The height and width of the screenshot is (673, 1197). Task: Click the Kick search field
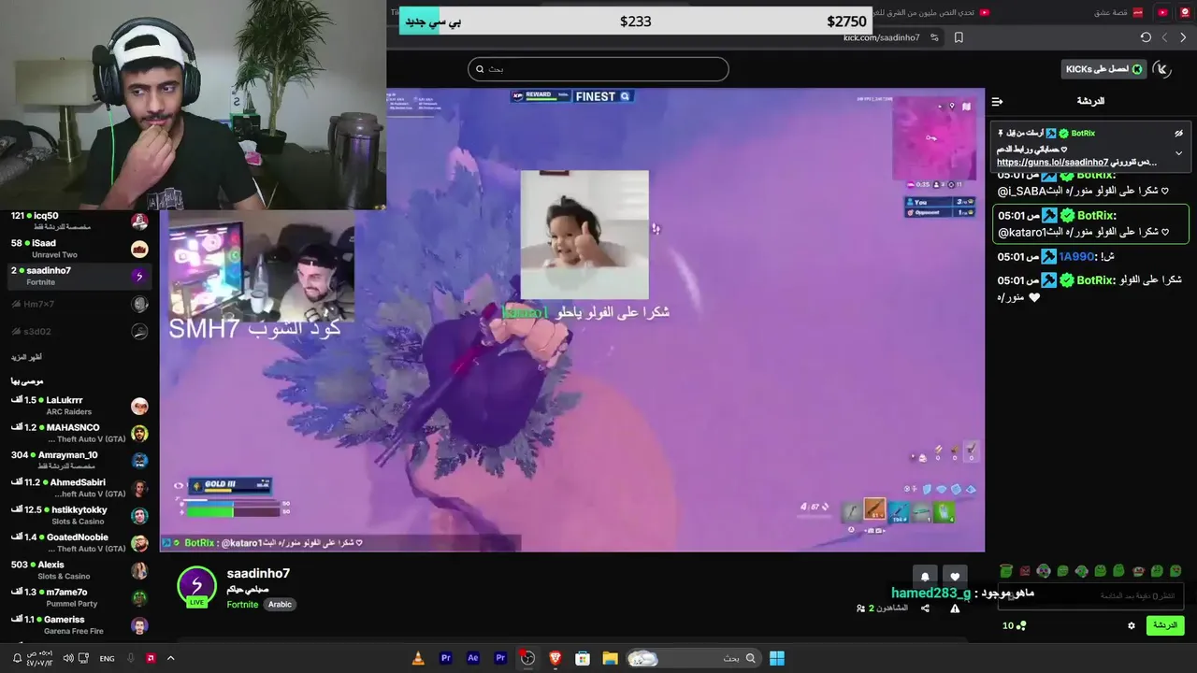click(x=598, y=68)
